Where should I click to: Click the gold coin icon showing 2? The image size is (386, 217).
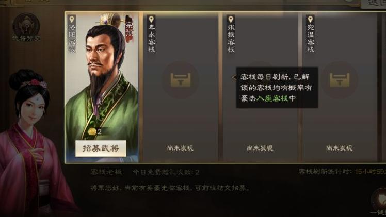click(92, 131)
